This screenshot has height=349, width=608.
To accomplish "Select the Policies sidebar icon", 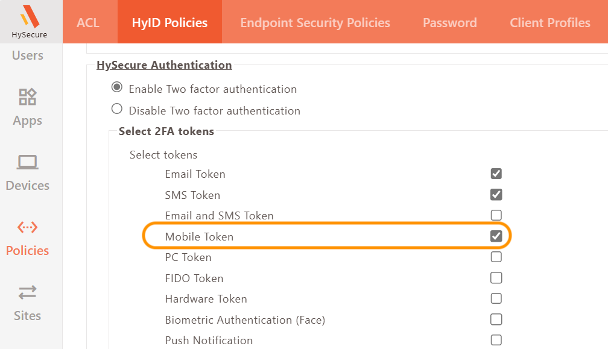I will [x=28, y=227].
